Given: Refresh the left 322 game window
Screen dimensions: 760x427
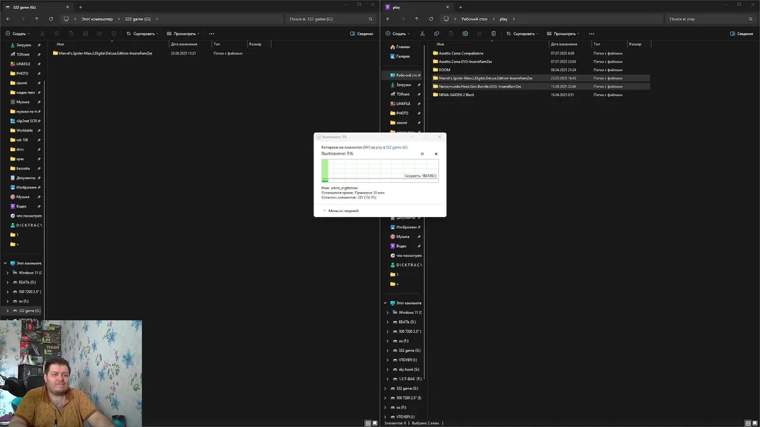Looking at the screenshot, I should (x=51, y=19).
